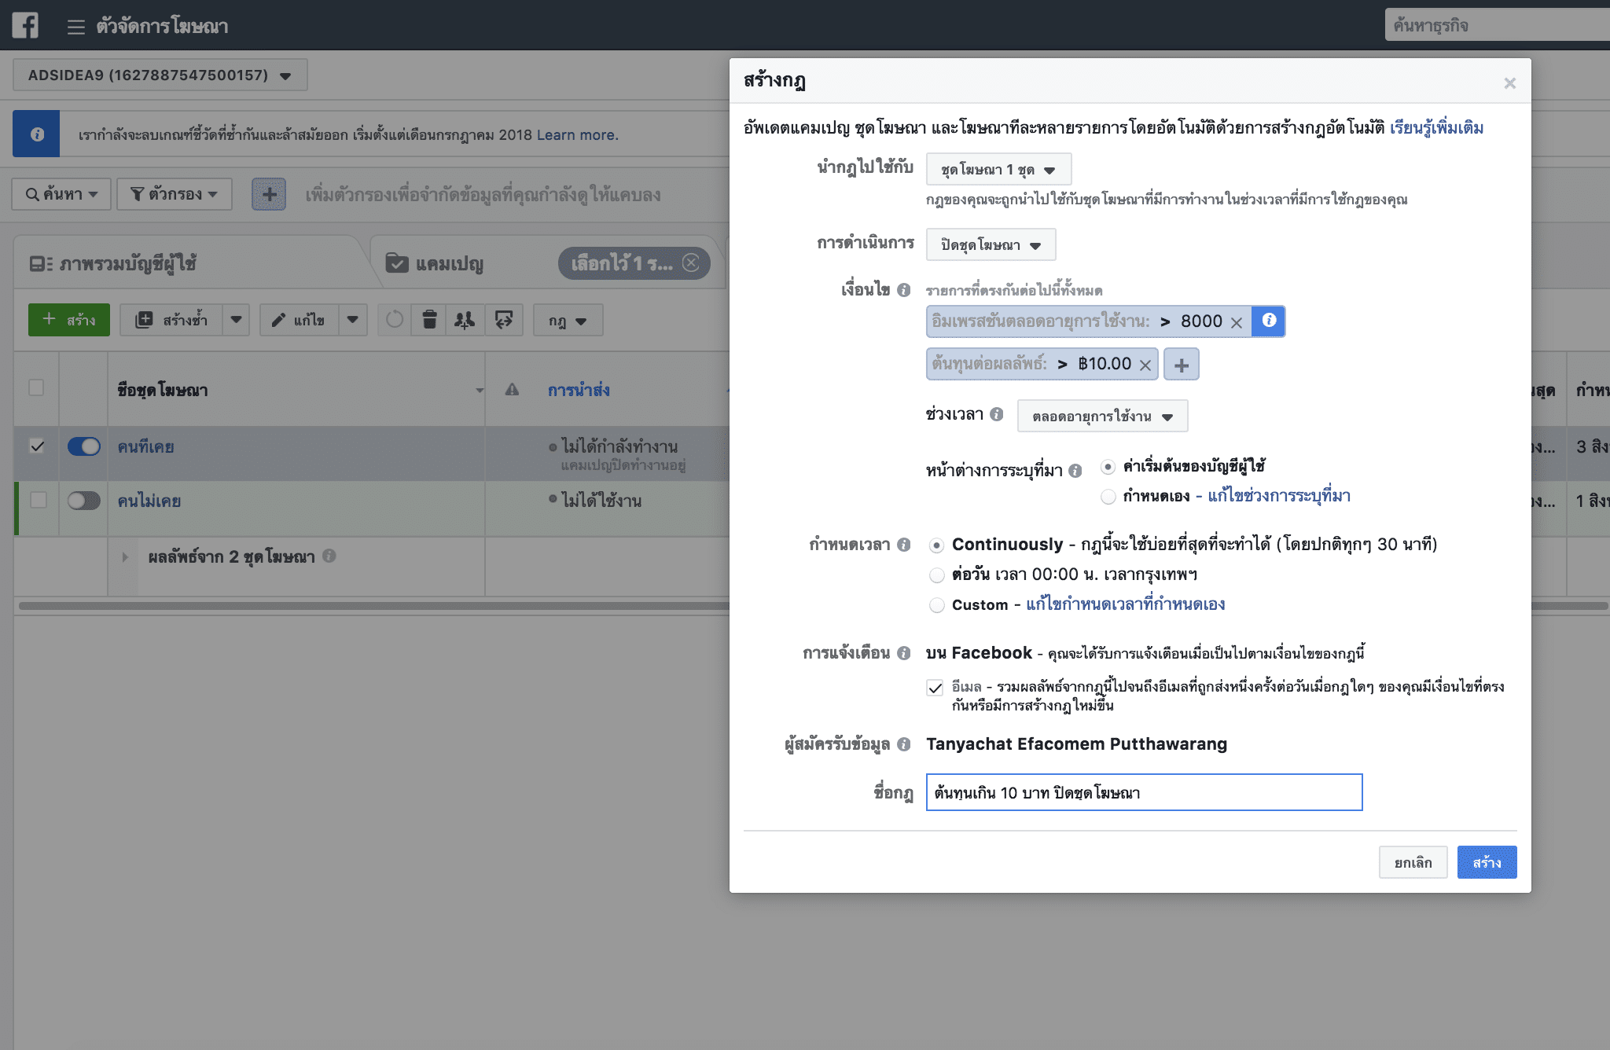Screen dimensions: 1610x1050
Task: Add another condition with plus button
Action: tap(1181, 365)
